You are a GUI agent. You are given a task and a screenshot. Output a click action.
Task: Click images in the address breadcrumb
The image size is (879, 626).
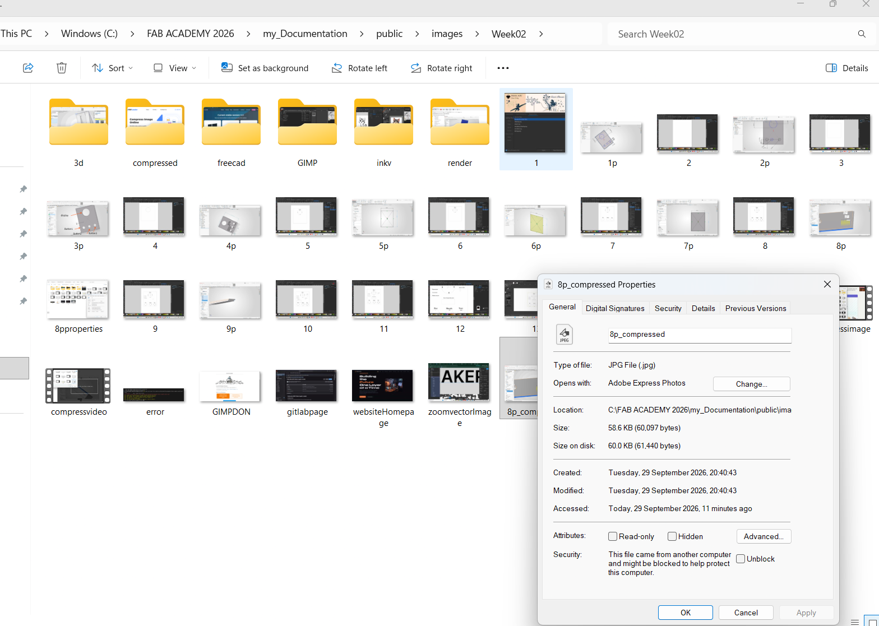click(447, 34)
